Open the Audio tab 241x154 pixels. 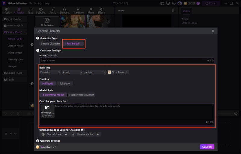(x=53, y=11)
